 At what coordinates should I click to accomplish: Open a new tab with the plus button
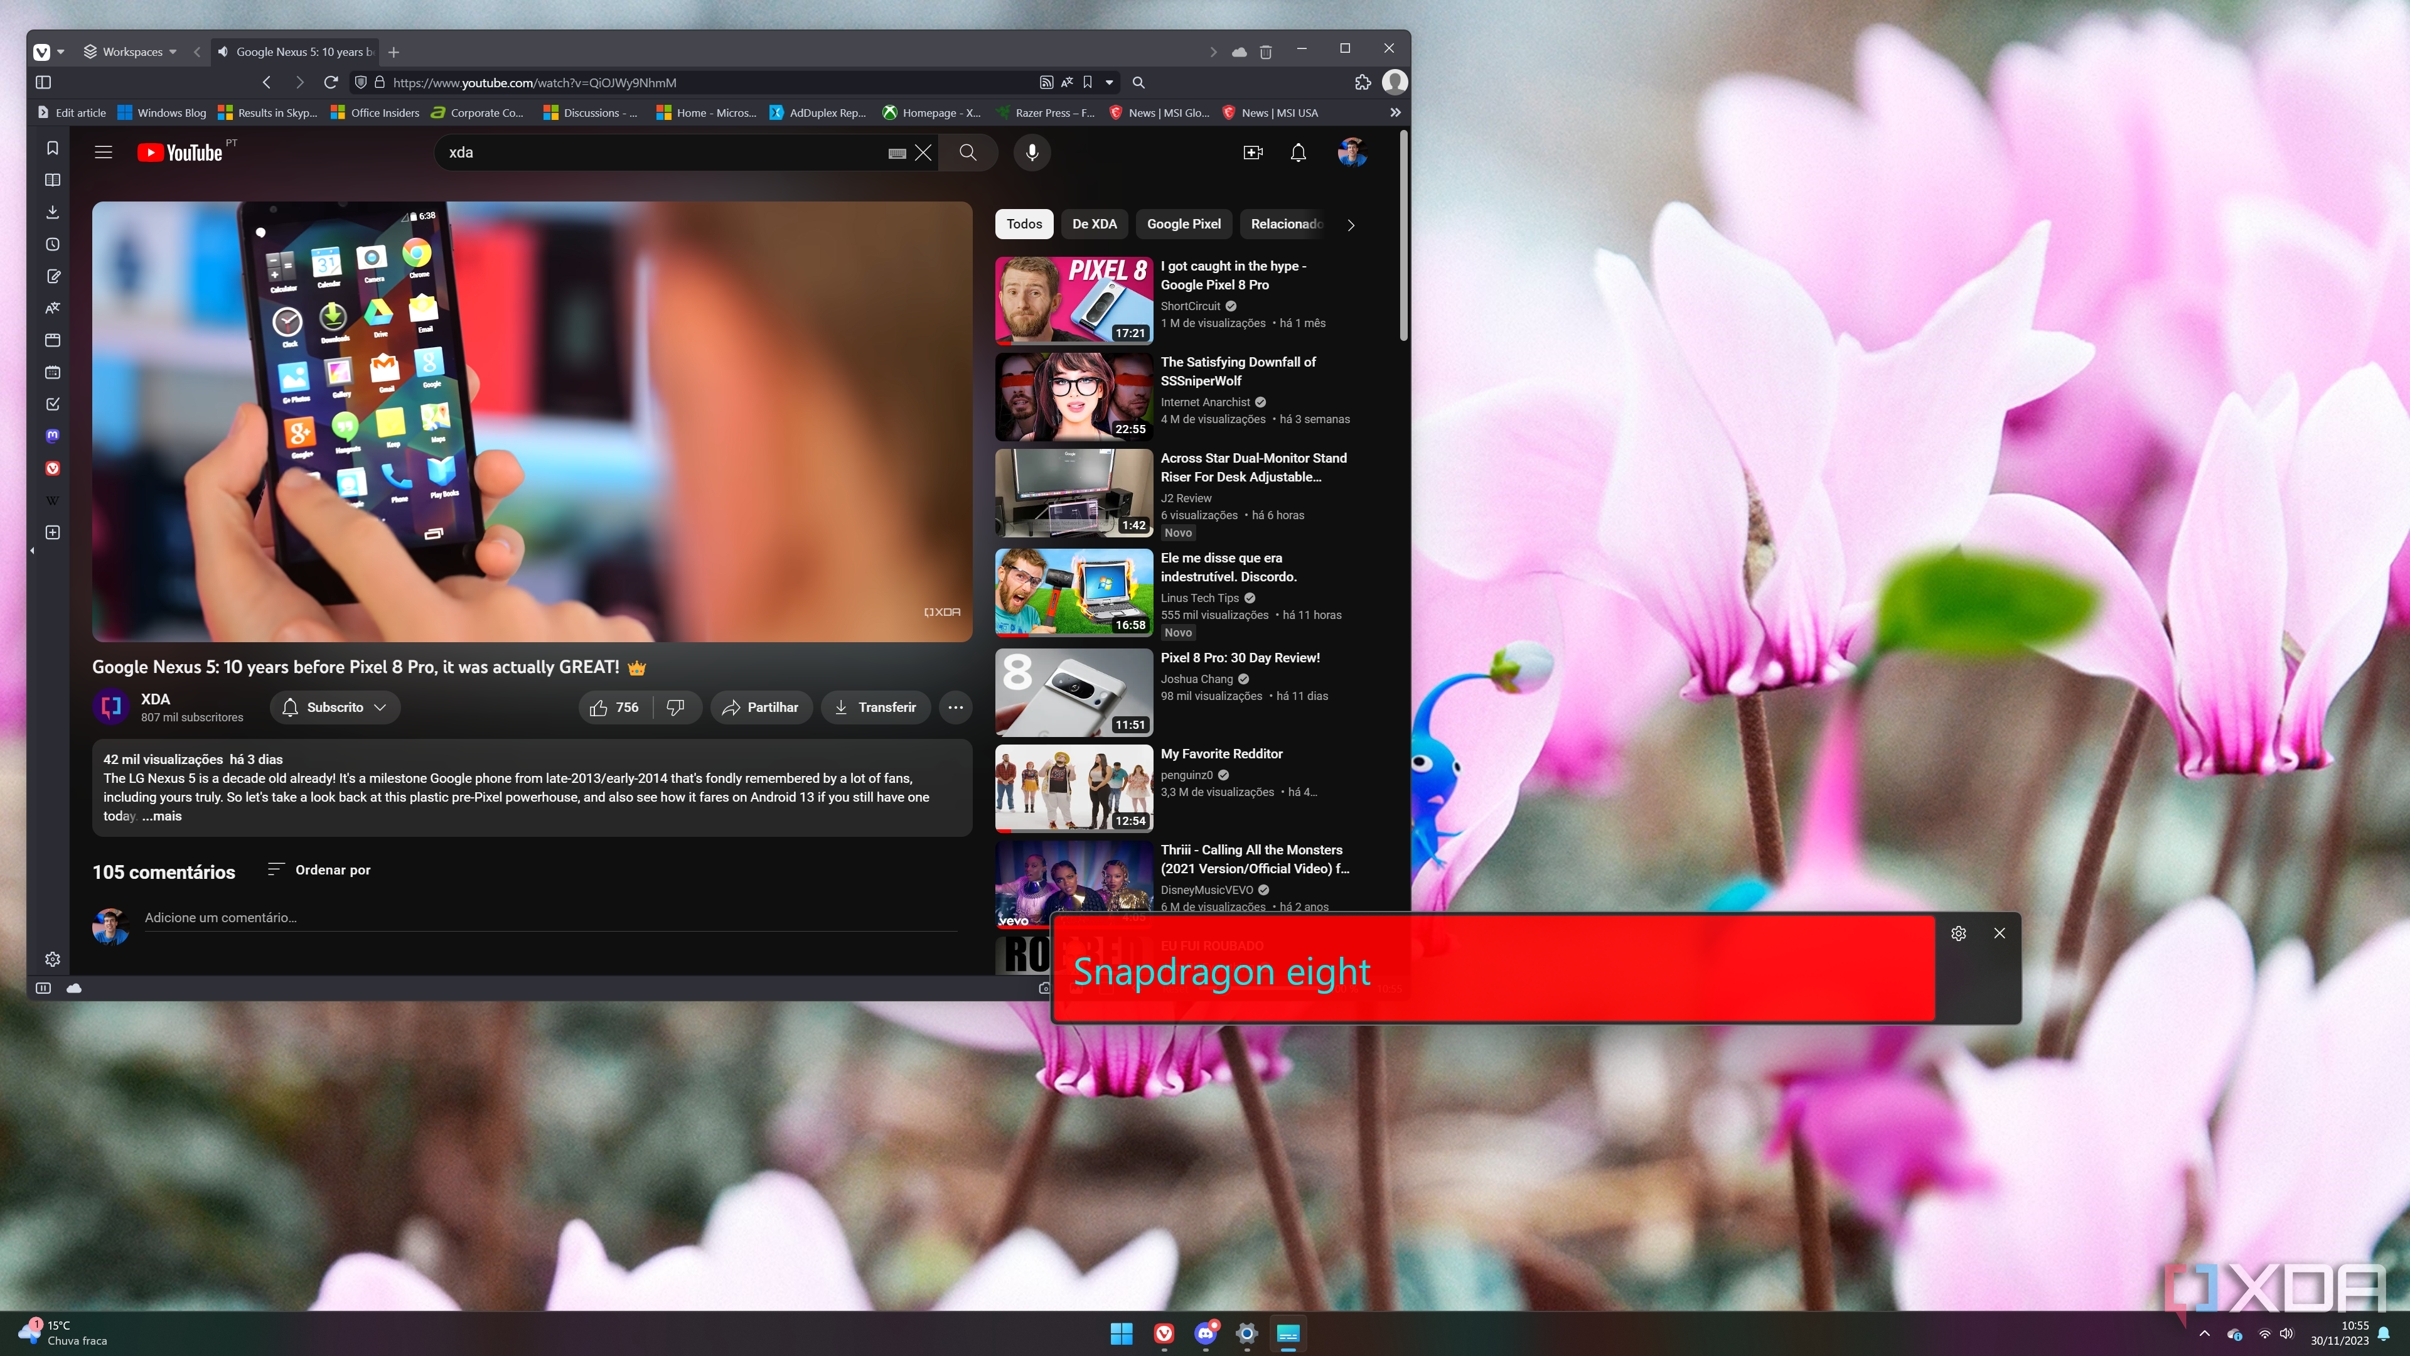tap(394, 52)
